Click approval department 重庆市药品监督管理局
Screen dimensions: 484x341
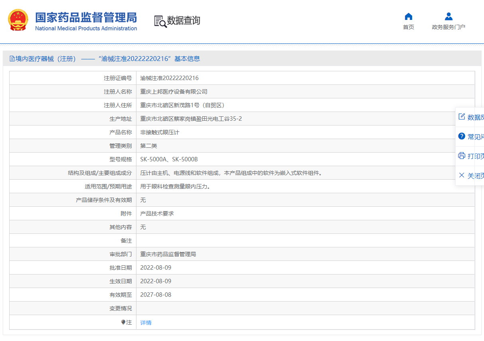tap(168, 254)
